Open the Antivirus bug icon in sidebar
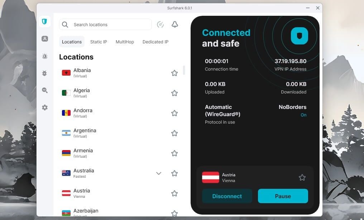364x220 pixels. coord(44,73)
